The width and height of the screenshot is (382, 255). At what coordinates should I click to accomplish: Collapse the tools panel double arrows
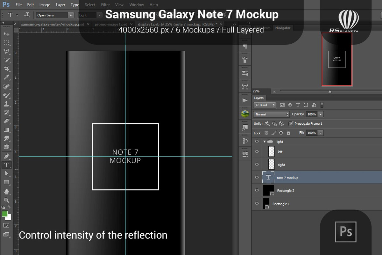[x=3, y=24]
